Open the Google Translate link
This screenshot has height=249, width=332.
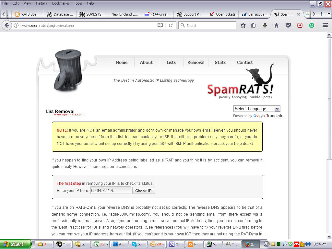click(268, 116)
